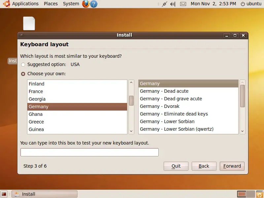Screen dimensions: 264x198
Task: Switch to the second workspace in switcher
Action: pyautogui.click(x=250, y=194)
